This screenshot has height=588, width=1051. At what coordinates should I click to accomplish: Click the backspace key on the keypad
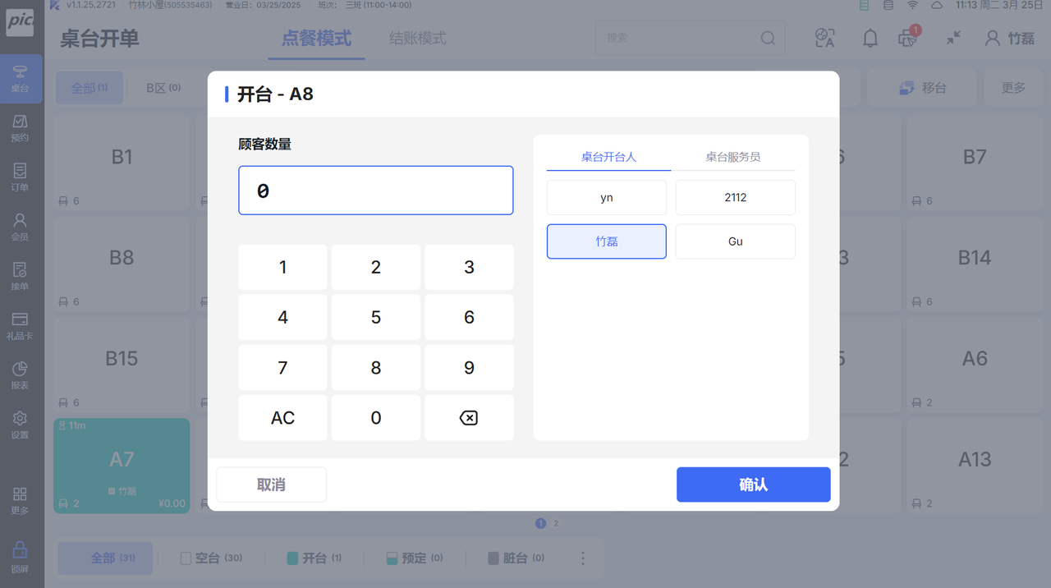[x=469, y=418]
